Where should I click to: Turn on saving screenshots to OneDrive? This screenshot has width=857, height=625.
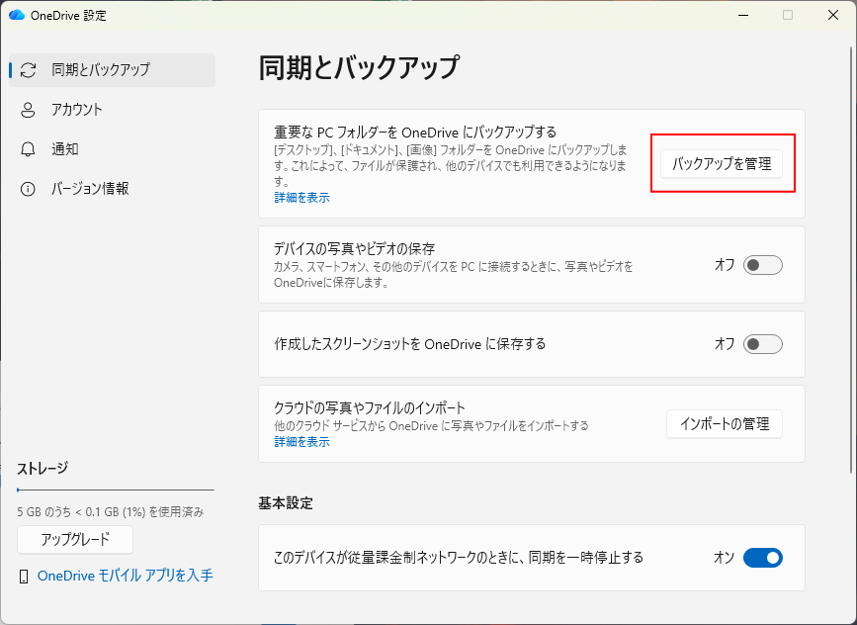point(761,343)
